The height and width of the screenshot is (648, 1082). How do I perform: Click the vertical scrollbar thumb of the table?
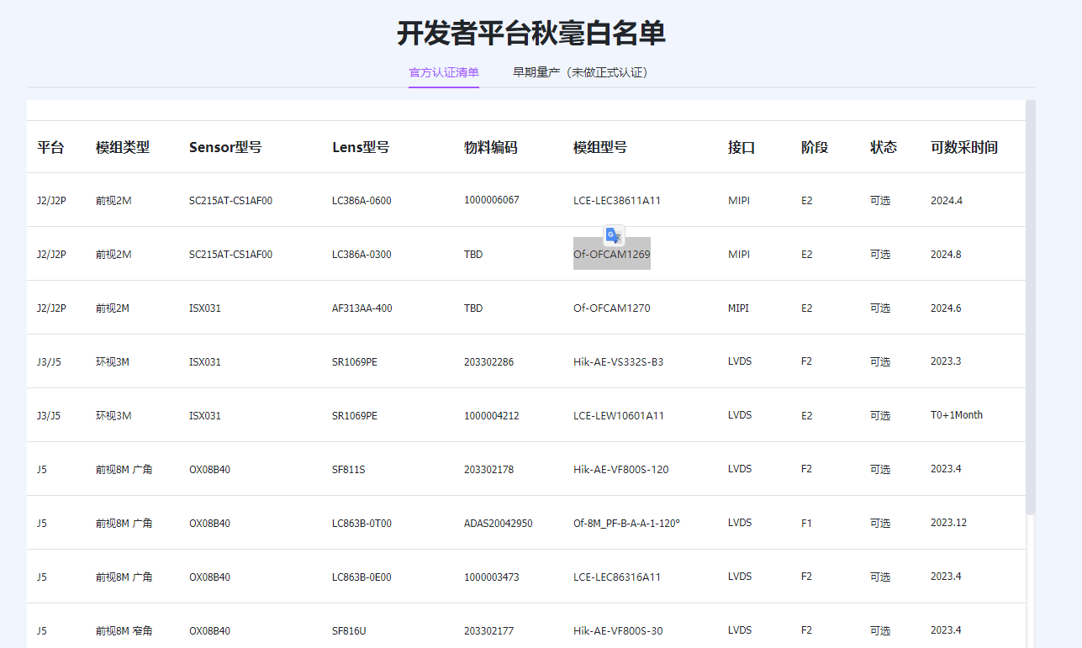point(1031,307)
